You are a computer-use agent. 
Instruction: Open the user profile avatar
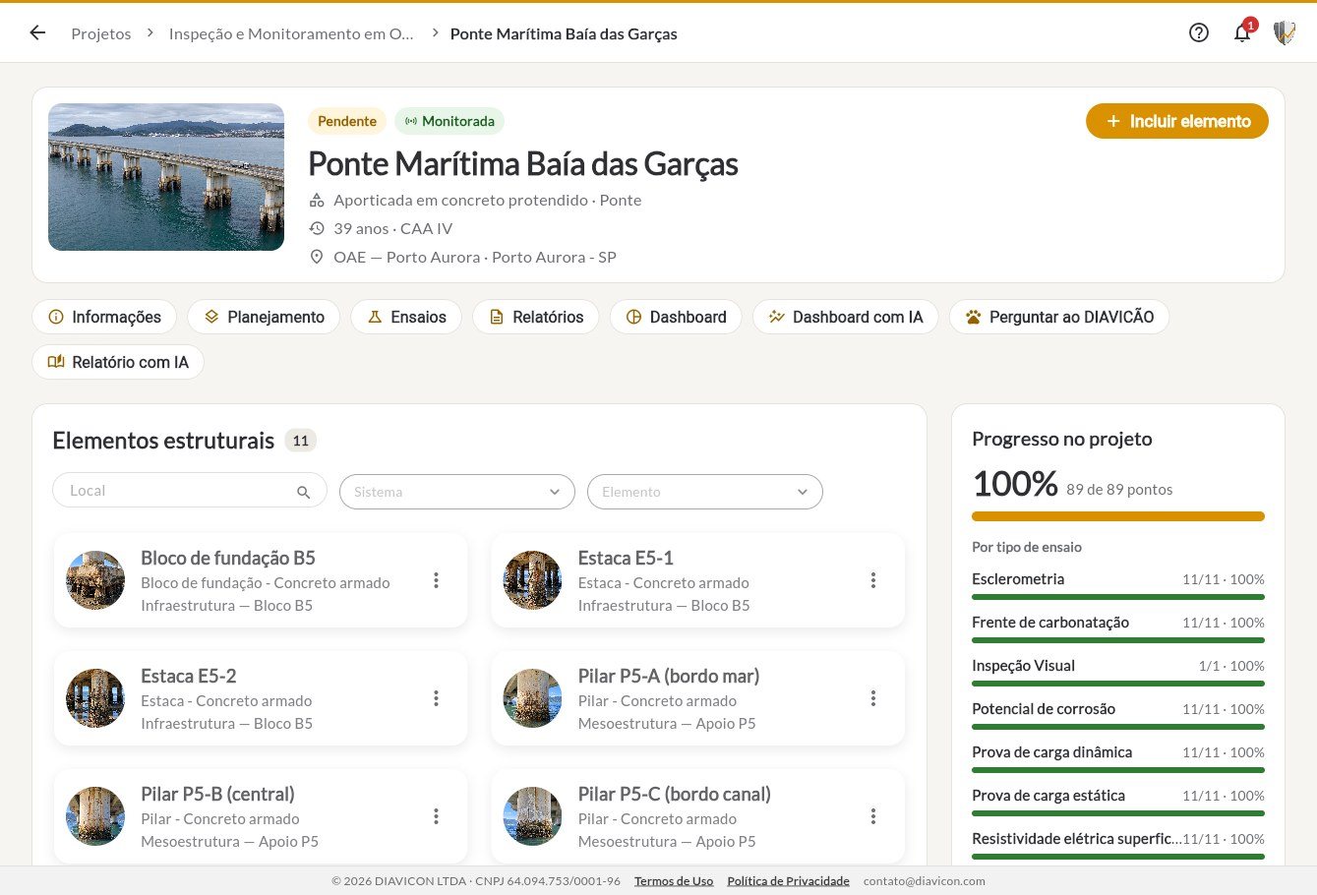1284,32
